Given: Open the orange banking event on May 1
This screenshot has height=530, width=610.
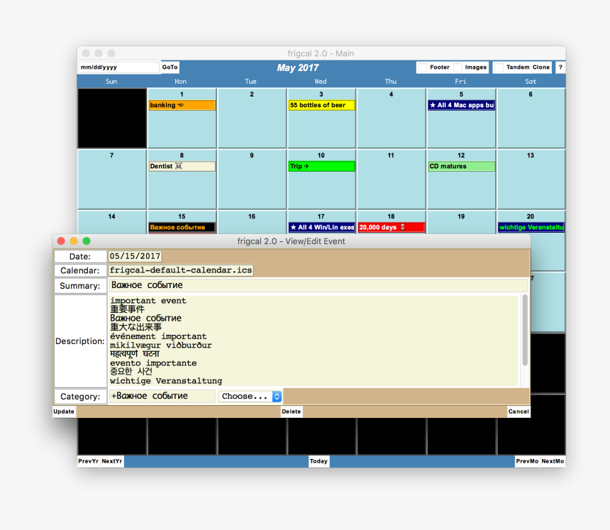Looking at the screenshot, I should pyautogui.click(x=182, y=105).
